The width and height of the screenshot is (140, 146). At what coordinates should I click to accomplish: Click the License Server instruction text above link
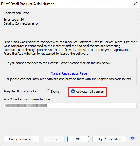(x=58, y=63)
